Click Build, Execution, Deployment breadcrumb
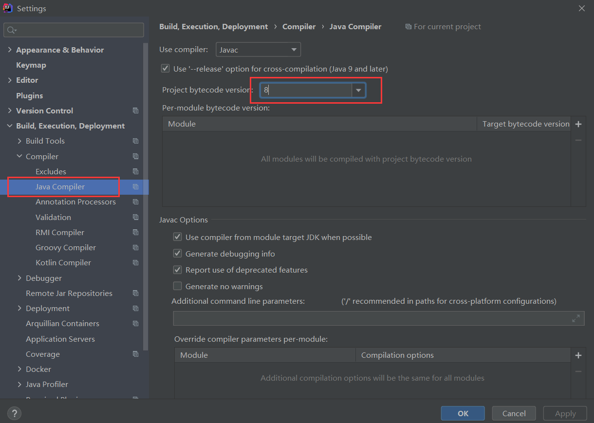Screen dimensions: 594x423 (214, 27)
